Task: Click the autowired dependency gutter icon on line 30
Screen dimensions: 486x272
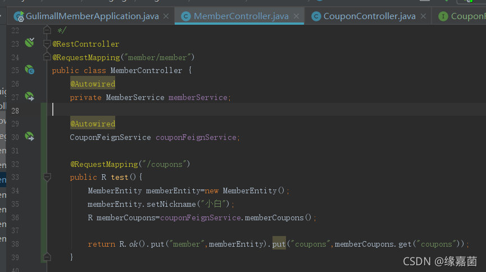Action: [30, 137]
